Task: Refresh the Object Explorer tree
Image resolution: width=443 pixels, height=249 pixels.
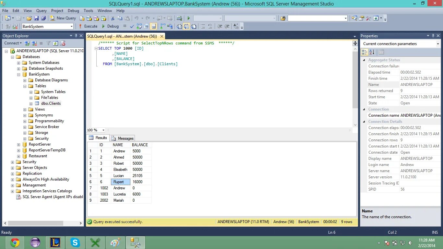Action: 55,43
